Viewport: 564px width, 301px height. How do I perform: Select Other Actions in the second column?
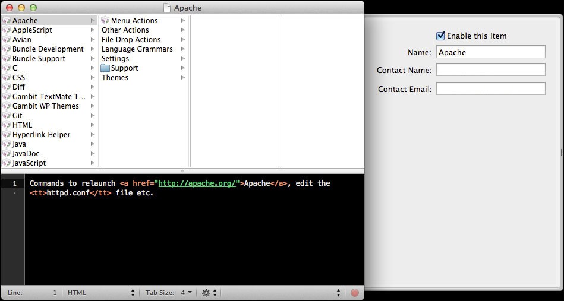(x=125, y=30)
